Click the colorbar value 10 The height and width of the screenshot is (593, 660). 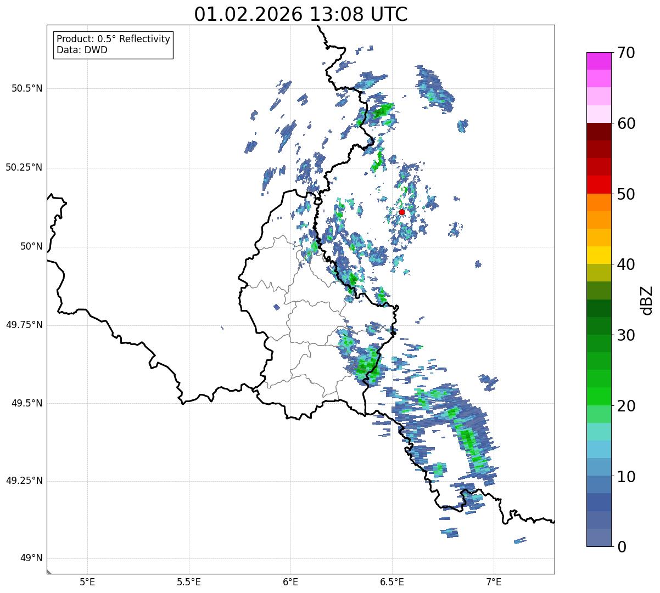coord(626,476)
